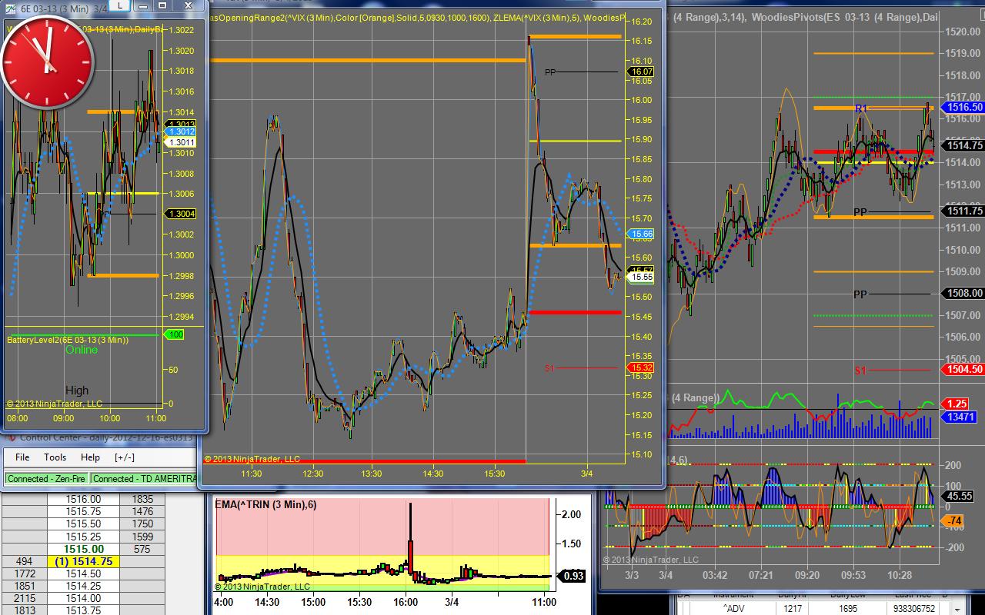Click the 1835 size cell beside 1516.00
The width and height of the screenshot is (985, 615).
tap(142, 499)
